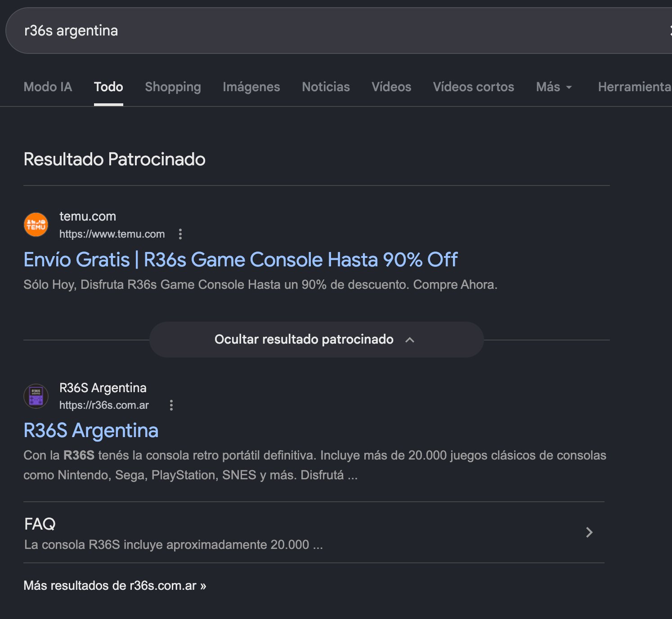The width and height of the screenshot is (672, 619).
Task: Open the R36S Argentina result title link
Action: 91,430
